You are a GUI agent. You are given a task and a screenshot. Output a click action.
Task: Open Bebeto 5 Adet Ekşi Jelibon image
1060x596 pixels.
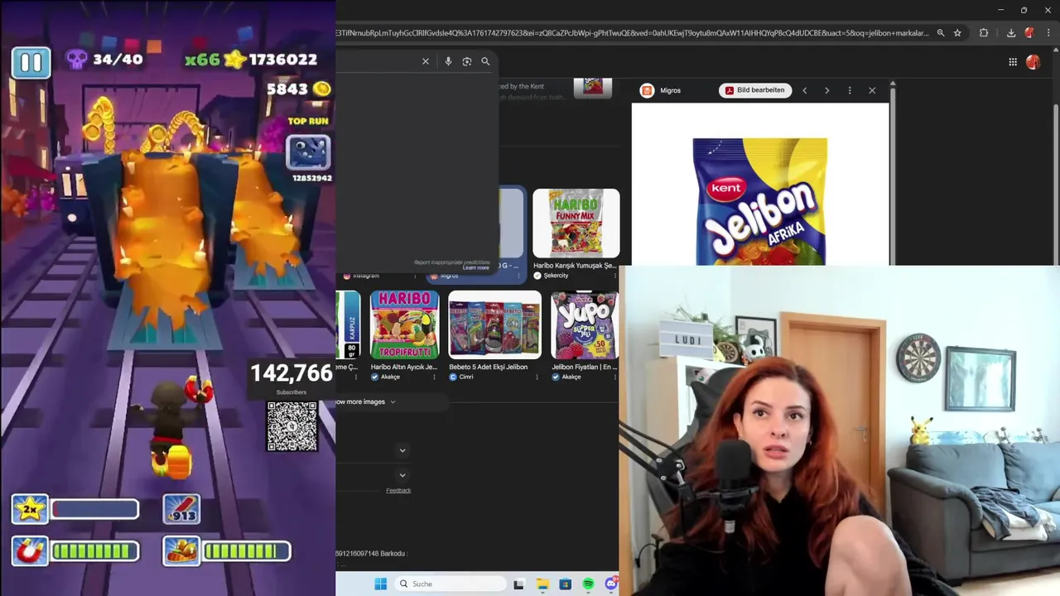tap(494, 324)
